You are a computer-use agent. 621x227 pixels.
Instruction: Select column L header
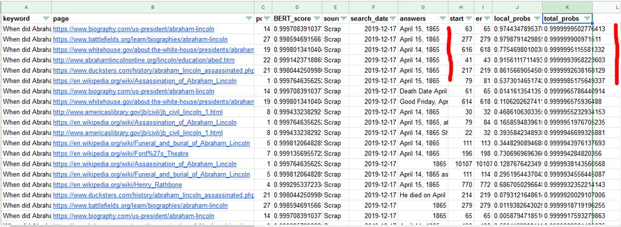[606, 7]
